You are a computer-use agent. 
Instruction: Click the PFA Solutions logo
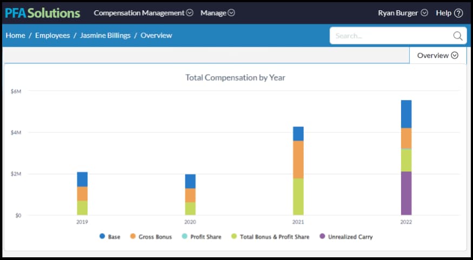coord(43,13)
